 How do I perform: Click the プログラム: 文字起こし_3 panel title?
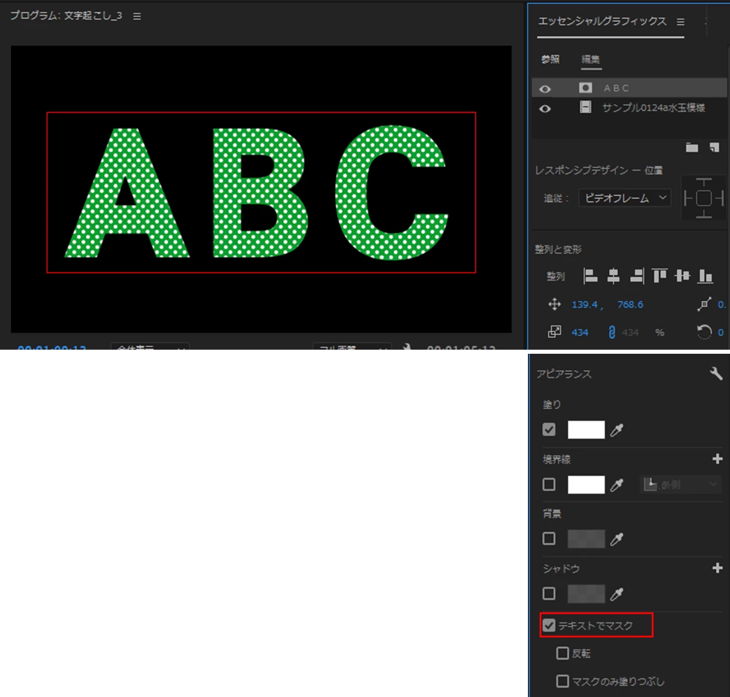click(66, 16)
